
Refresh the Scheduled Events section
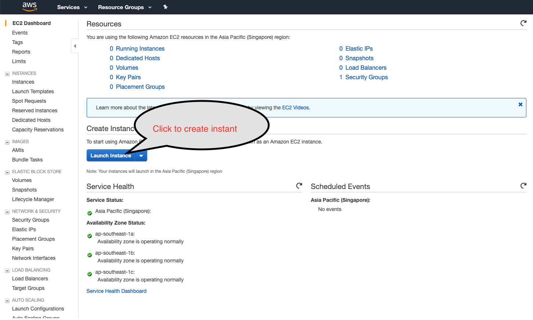[x=523, y=186]
